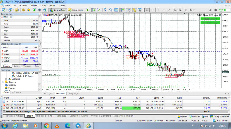Select the bar chart type icon
This screenshot has width=231, height=129.
click(x=88, y=10)
